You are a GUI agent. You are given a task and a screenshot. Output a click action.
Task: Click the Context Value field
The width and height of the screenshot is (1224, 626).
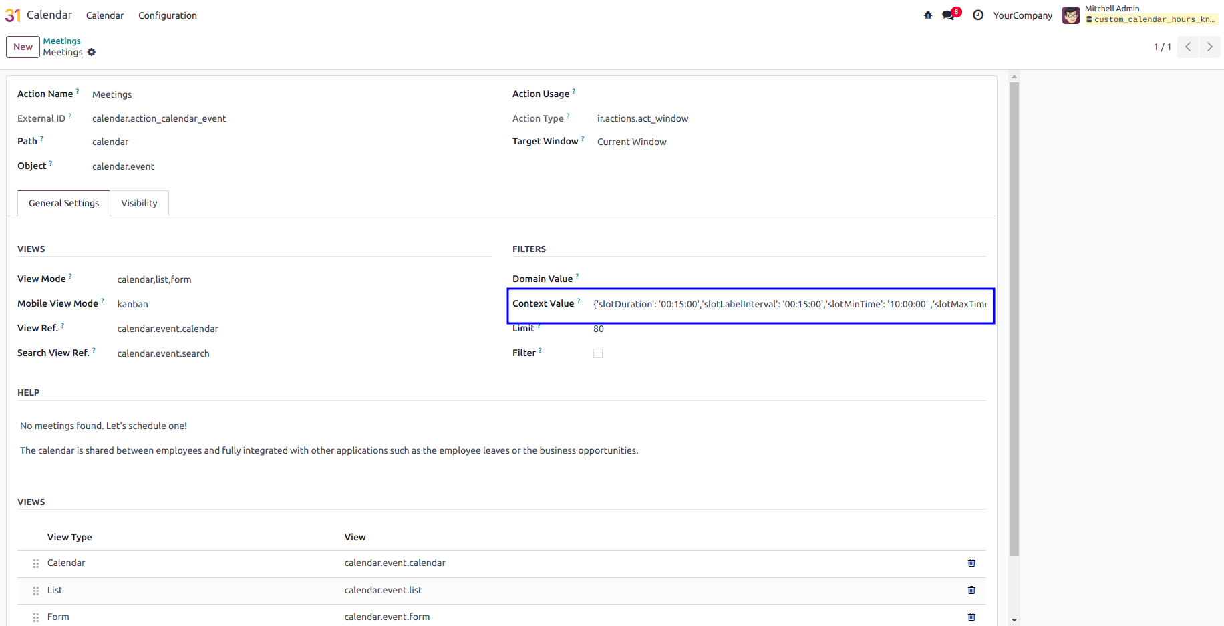click(789, 304)
